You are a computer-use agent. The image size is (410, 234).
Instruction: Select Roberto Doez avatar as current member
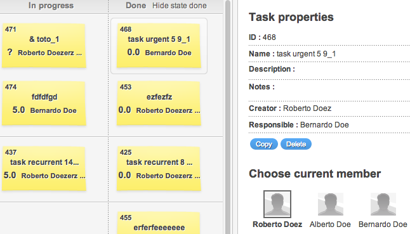[x=277, y=204]
